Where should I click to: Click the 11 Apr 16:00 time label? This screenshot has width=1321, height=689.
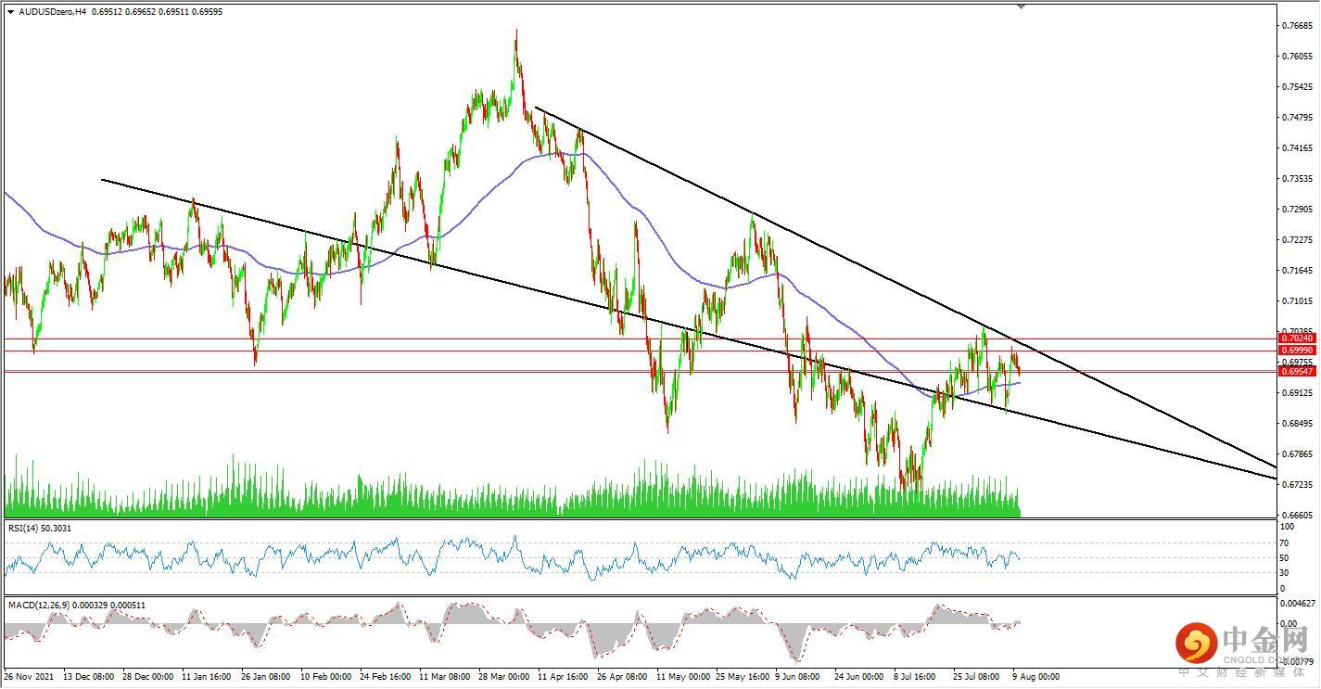tap(563, 677)
